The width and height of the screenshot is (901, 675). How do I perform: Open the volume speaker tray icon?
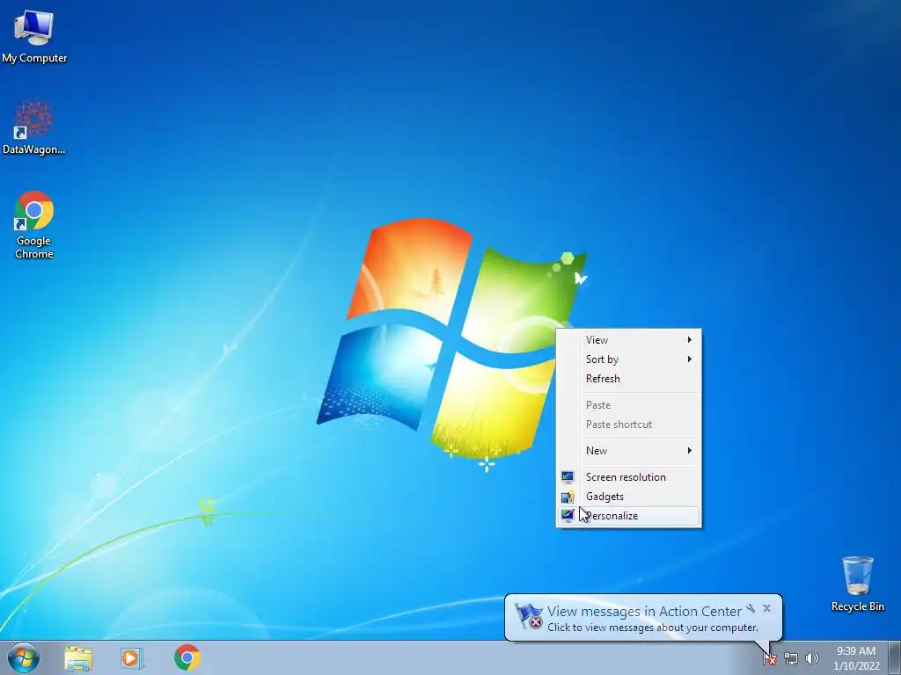point(811,658)
